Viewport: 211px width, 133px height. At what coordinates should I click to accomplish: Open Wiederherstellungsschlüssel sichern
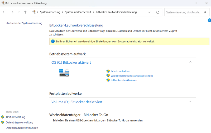click(132, 76)
